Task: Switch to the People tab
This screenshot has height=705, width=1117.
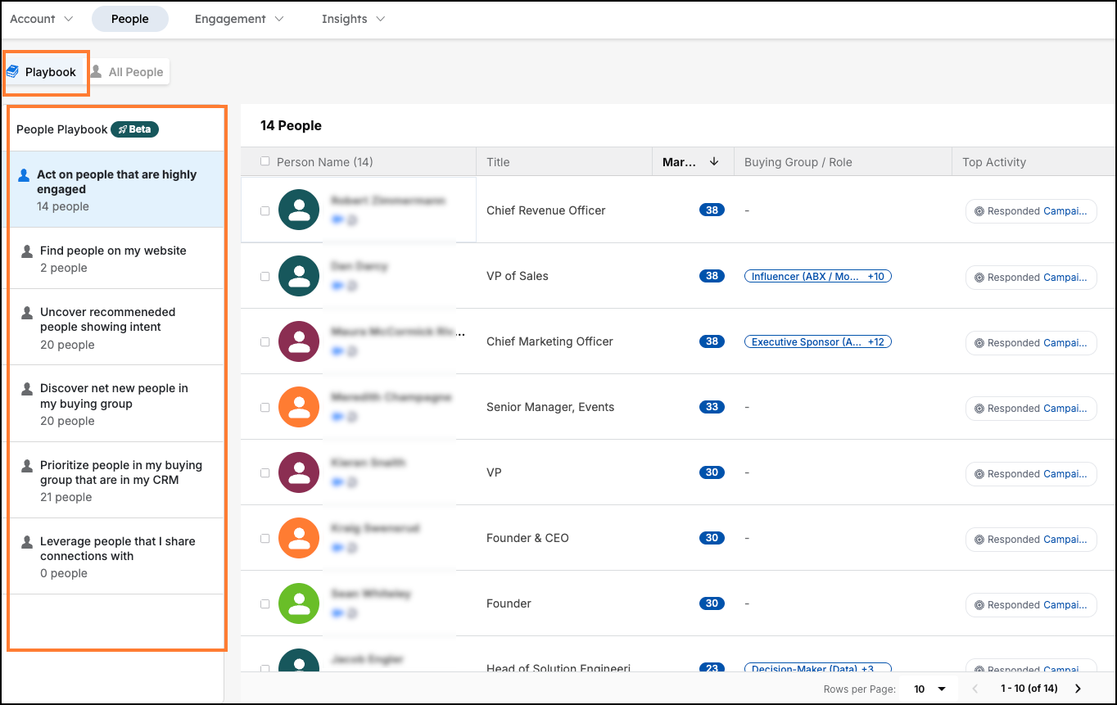Action: [129, 19]
